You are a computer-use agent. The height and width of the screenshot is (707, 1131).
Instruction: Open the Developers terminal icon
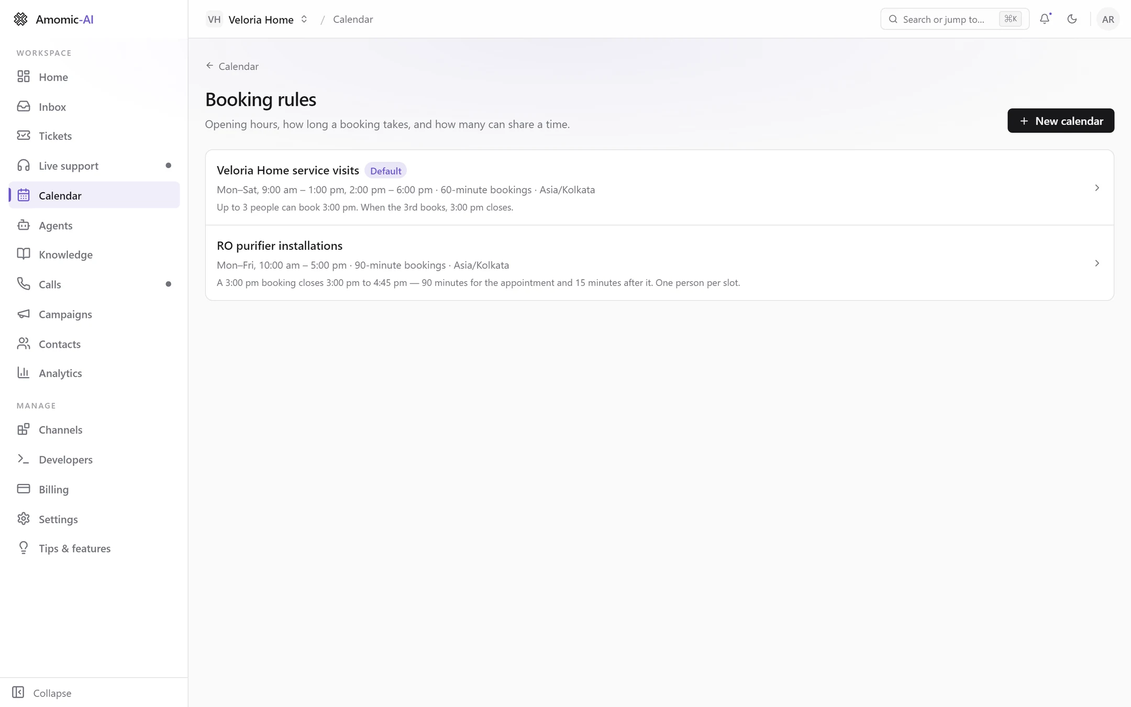click(x=24, y=459)
